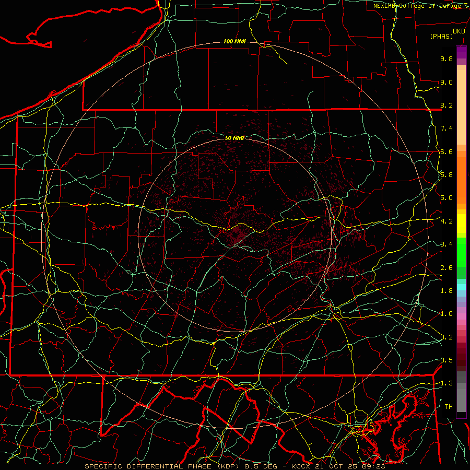Pick the pink segment of the color scale
The width and height of the screenshot is (470, 470).
[x=461, y=316]
